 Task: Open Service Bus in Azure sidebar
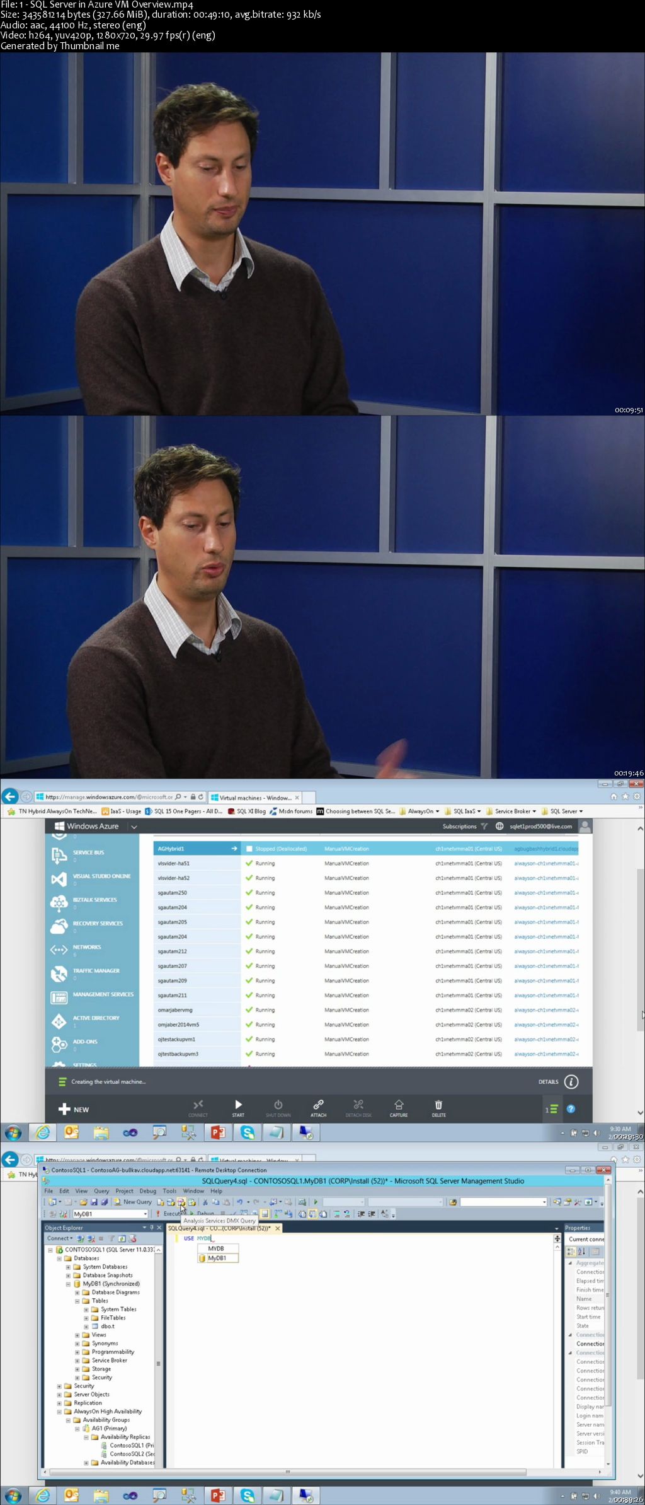pyautogui.click(x=92, y=855)
